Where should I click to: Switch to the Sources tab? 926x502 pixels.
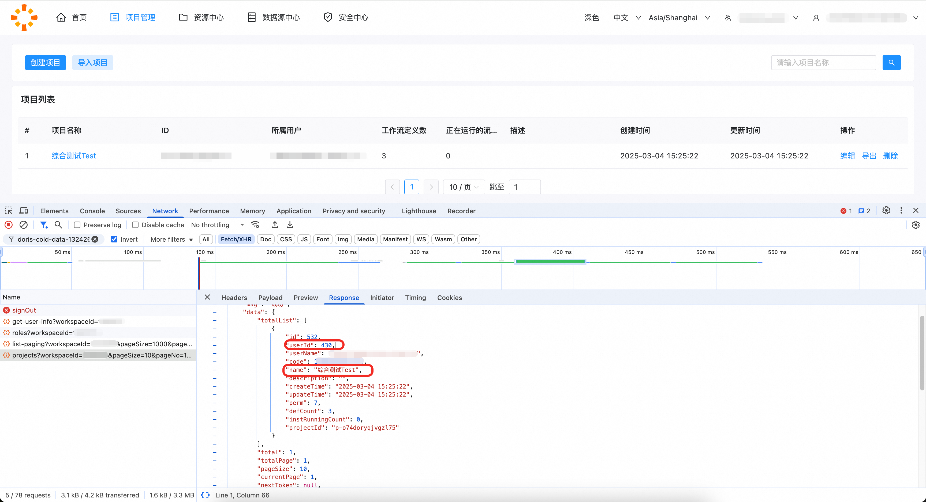point(128,211)
